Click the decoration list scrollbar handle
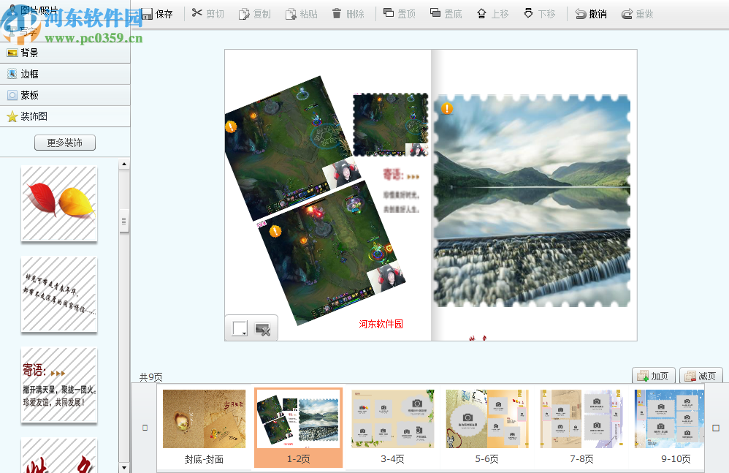 [123, 222]
